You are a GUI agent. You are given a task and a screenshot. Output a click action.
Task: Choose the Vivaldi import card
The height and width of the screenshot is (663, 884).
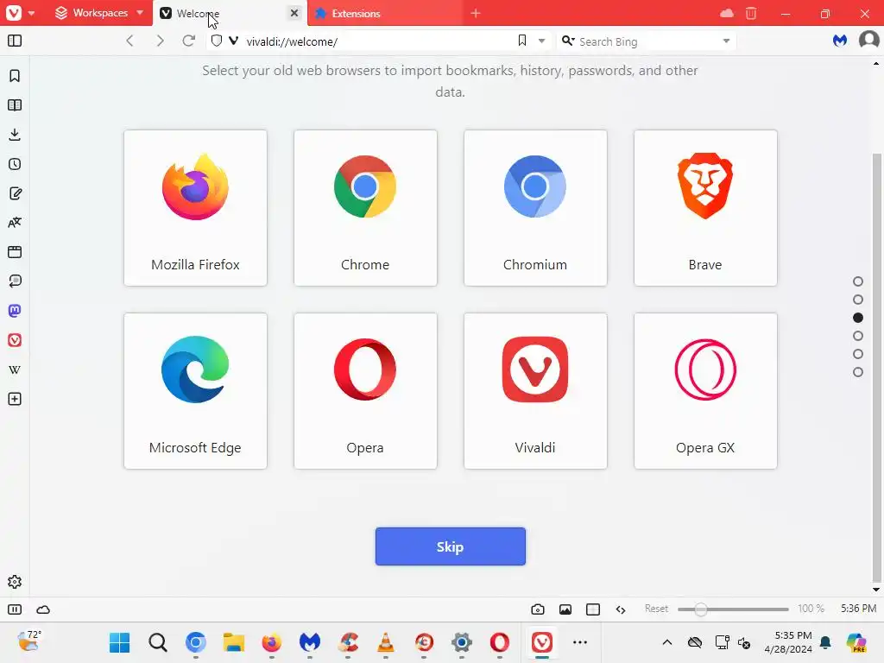[535, 391]
